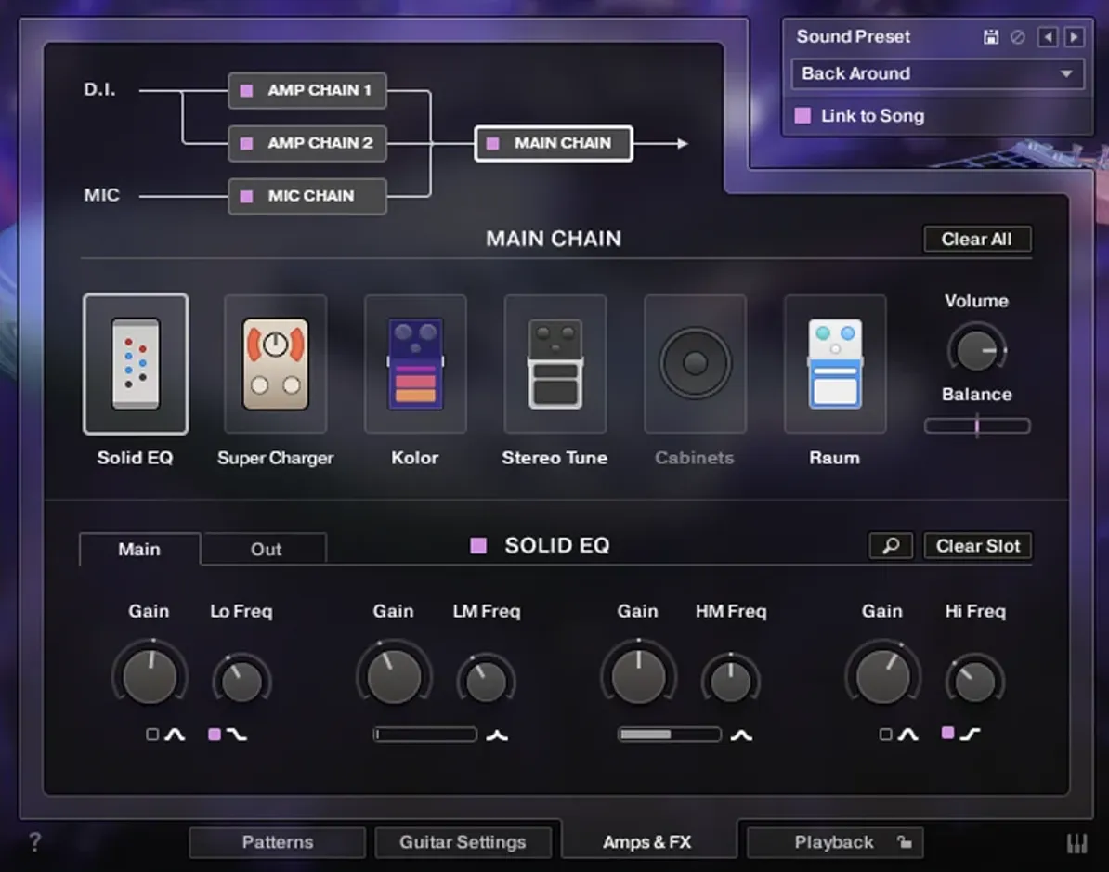
Task: Open the Playback tab
Action: pyautogui.click(x=835, y=842)
